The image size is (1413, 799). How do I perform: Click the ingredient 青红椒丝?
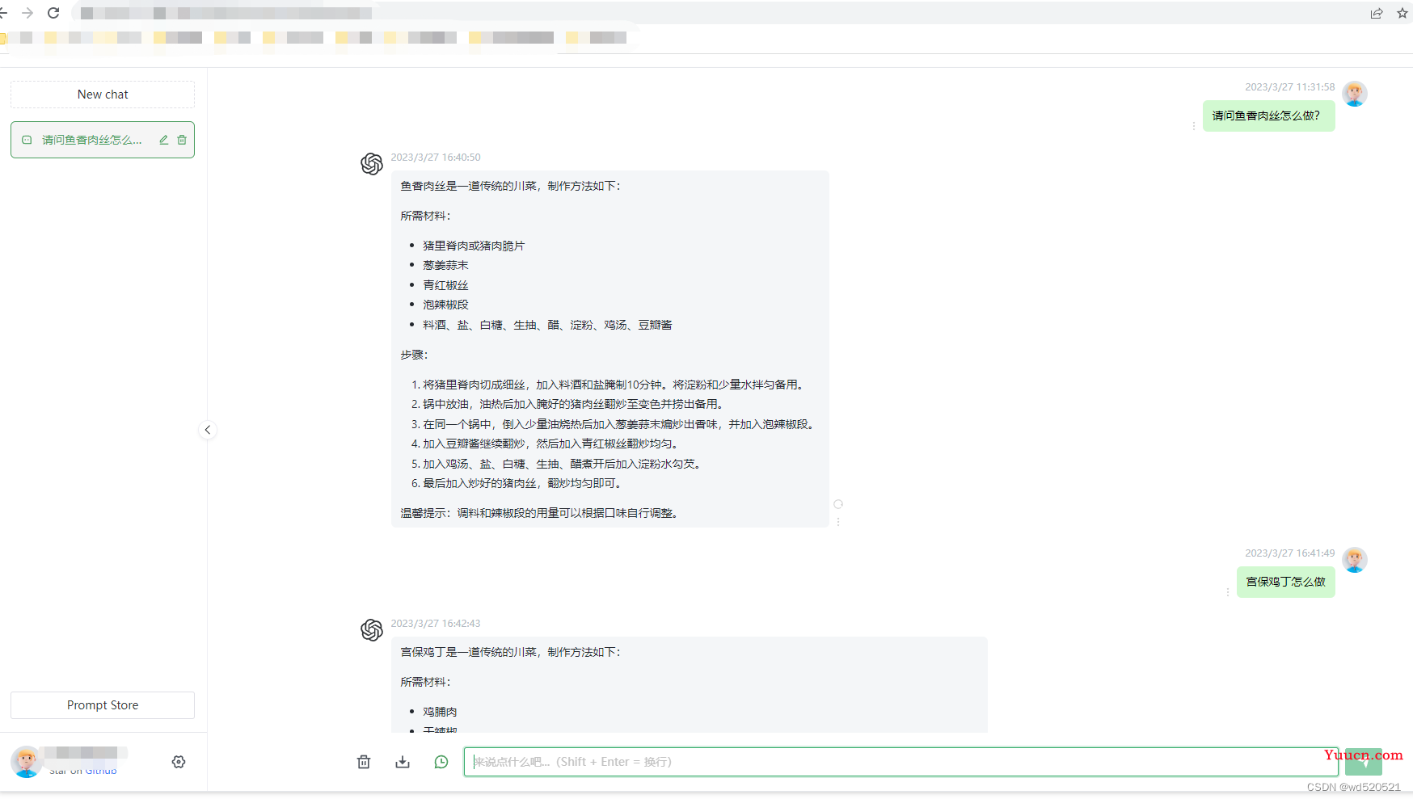pyautogui.click(x=445, y=285)
